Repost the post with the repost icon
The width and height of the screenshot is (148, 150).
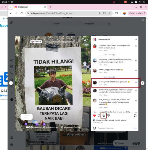[x=104, y=116]
